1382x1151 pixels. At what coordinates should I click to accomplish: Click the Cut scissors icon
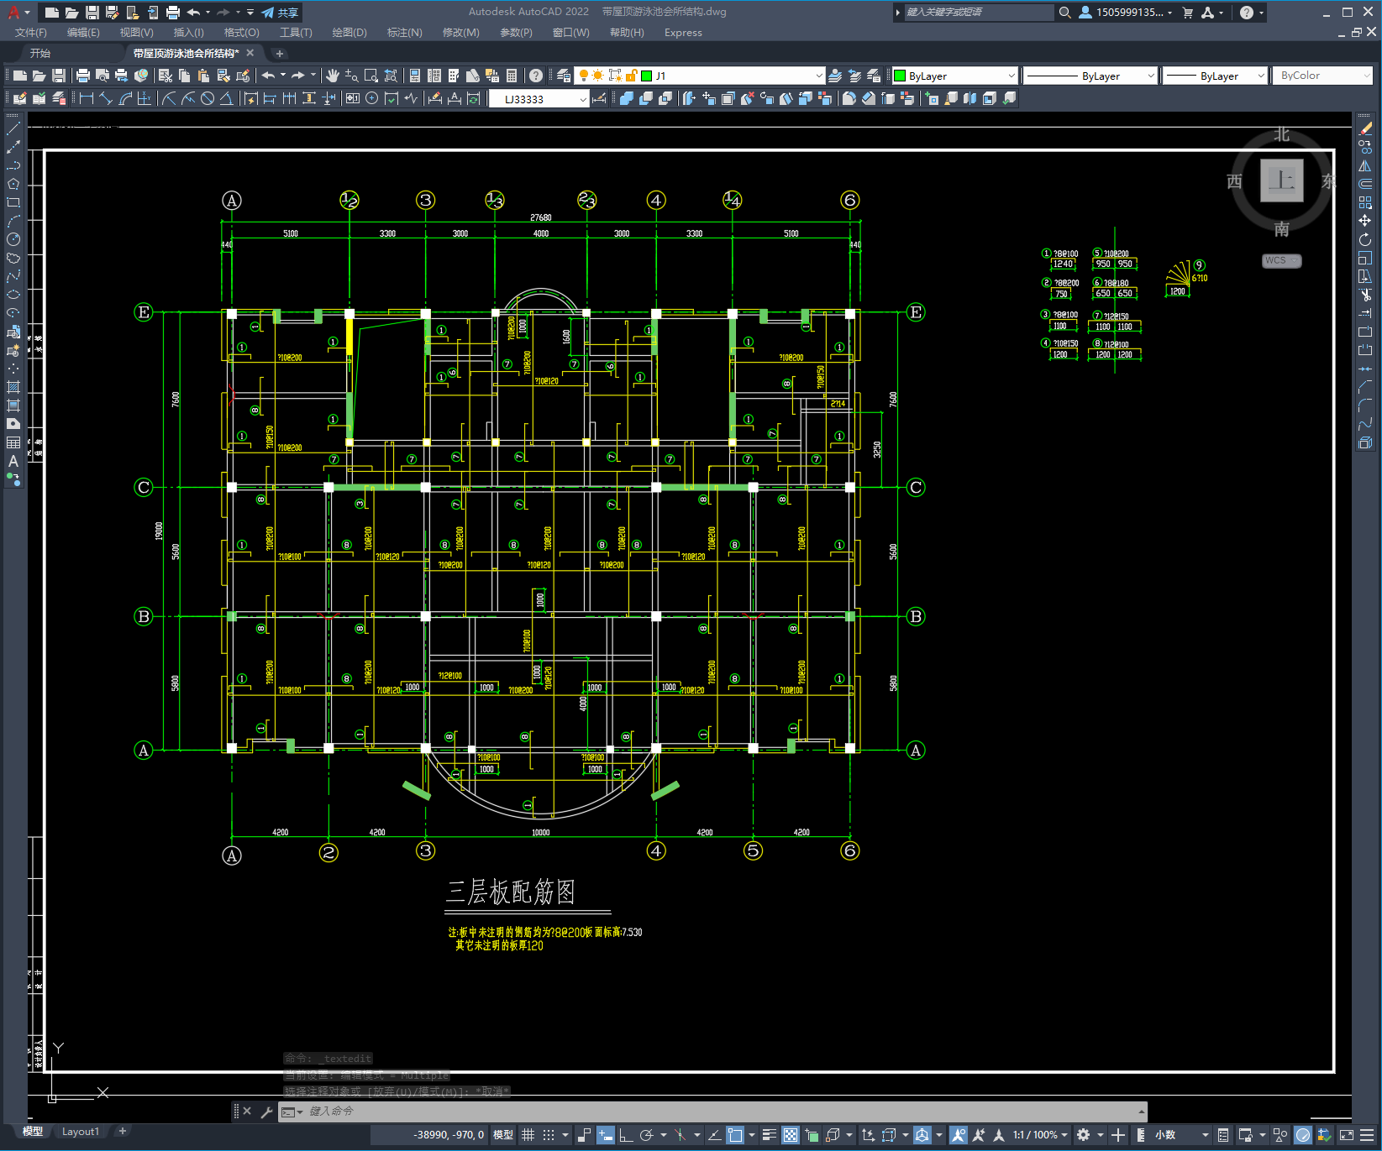coord(166,76)
